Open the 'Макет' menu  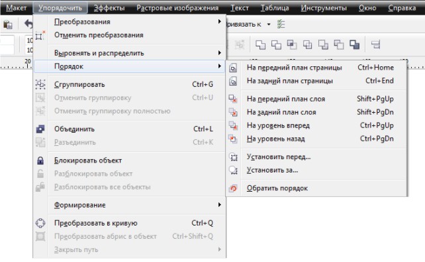pyautogui.click(x=17, y=8)
